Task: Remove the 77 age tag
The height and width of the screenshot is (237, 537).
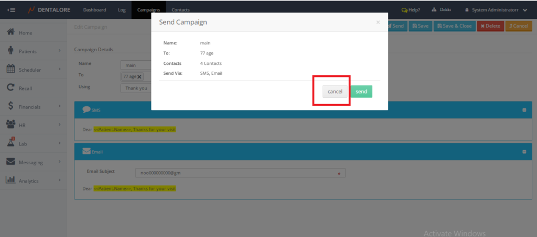Action: click(x=139, y=76)
